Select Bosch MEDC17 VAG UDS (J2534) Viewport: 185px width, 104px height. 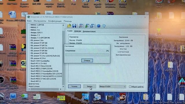tap(43, 79)
